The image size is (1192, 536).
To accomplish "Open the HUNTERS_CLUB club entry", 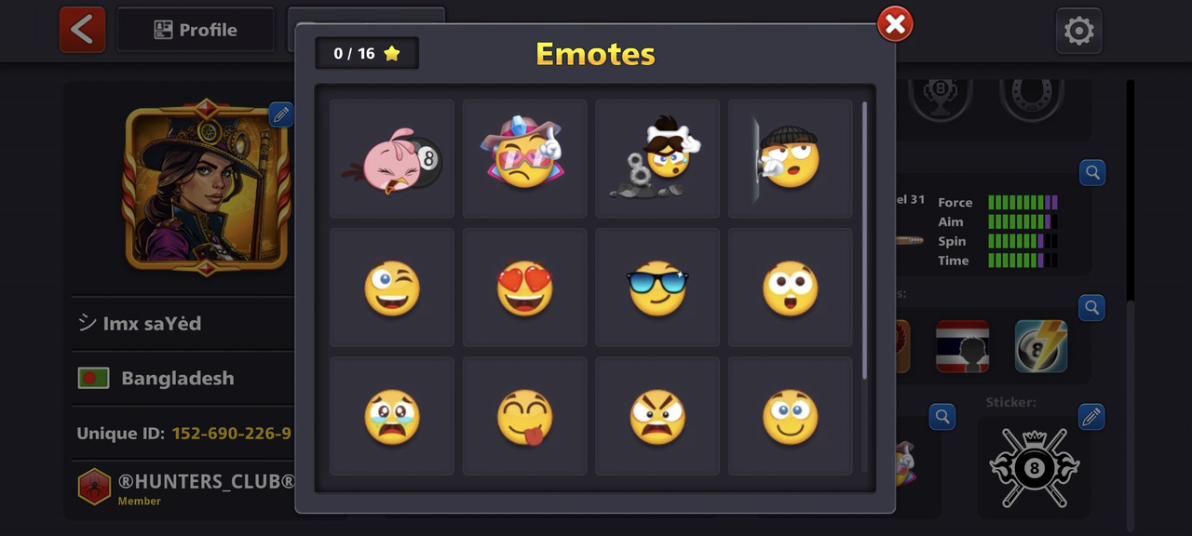I will tap(185, 487).
